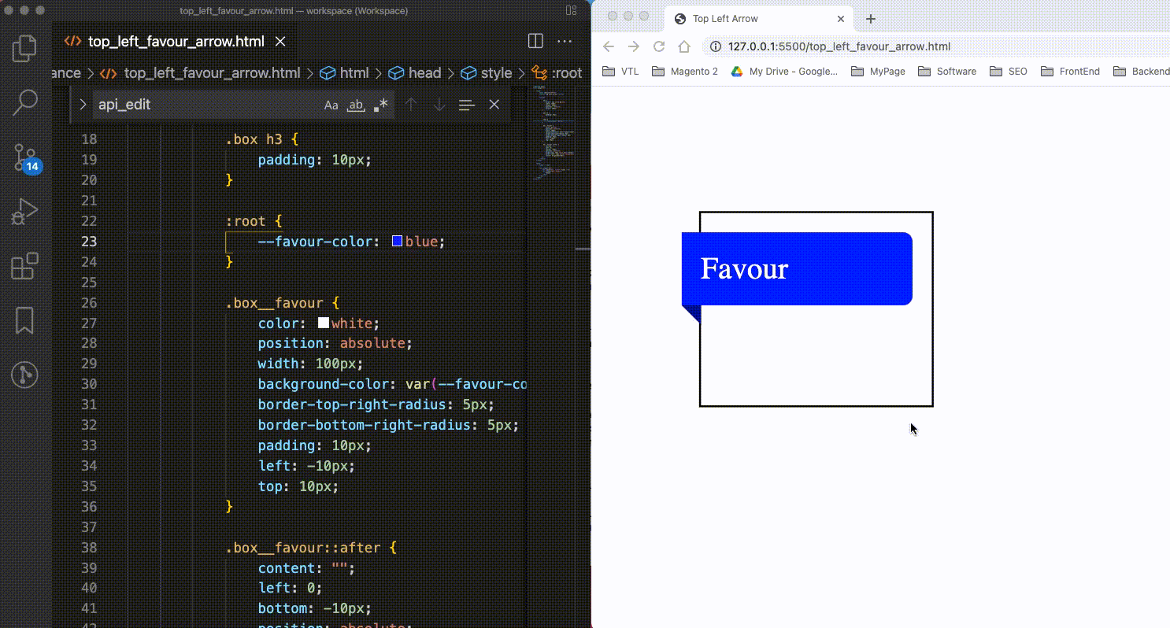
Task: Click .box__favour::after selector line
Action: pyautogui.click(x=312, y=547)
